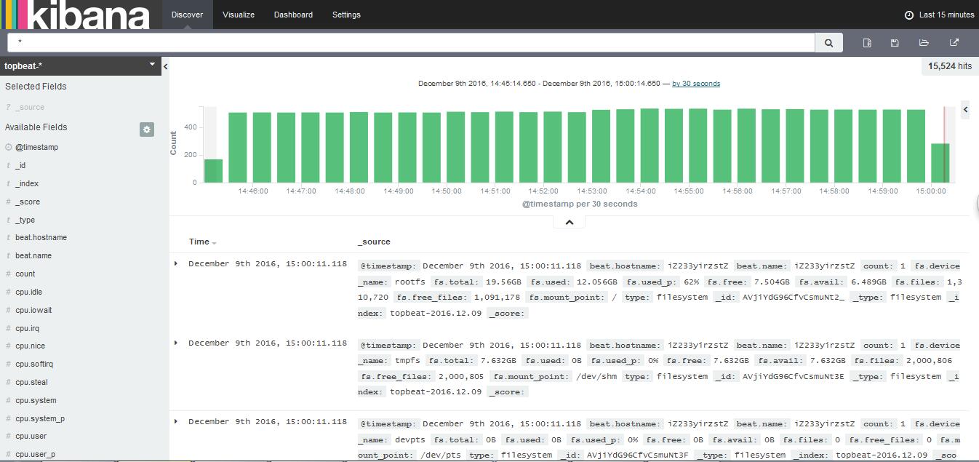Click the first short histogram bar
The image size is (979, 462).
[x=213, y=171]
